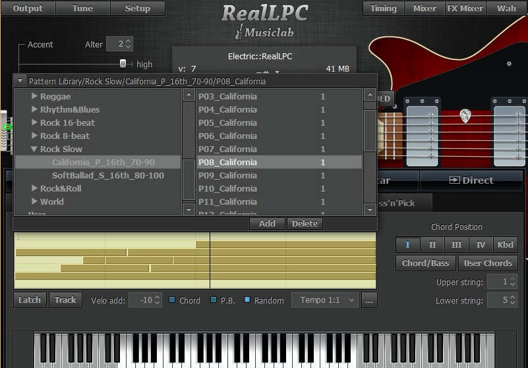The image size is (528, 368).
Task: Switch to the Setup tab
Action: [138, 9]
